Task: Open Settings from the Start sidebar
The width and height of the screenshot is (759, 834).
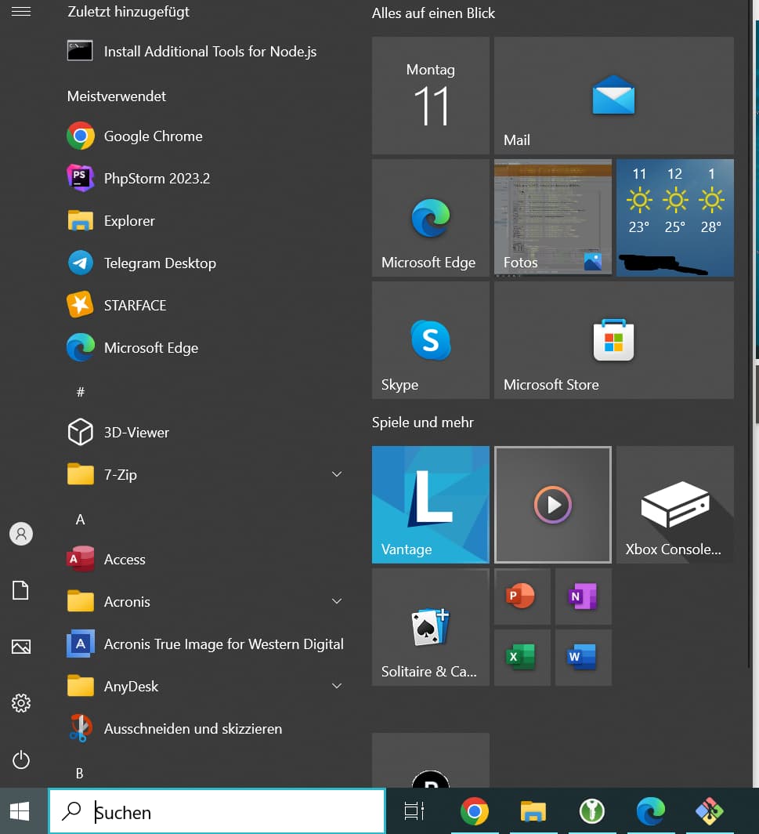Action: tap(20, 703)
